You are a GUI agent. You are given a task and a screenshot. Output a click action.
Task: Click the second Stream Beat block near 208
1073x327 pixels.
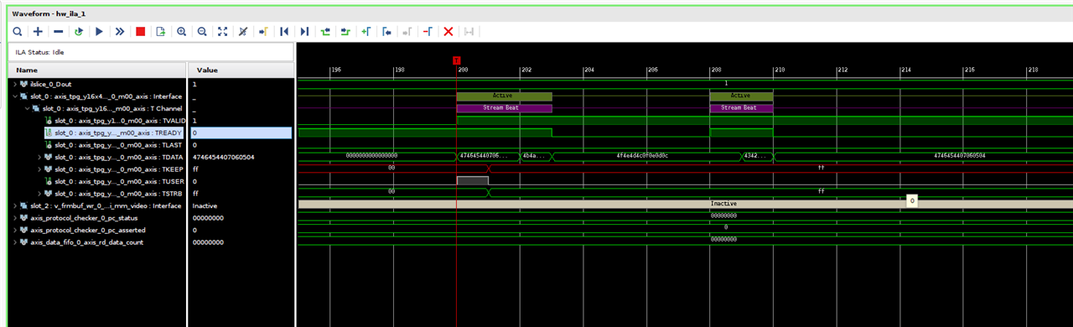[741, 108]
